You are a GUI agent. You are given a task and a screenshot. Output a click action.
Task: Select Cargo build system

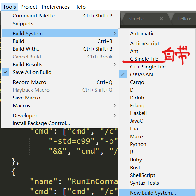pyautogui.click(x=157, y=82)
